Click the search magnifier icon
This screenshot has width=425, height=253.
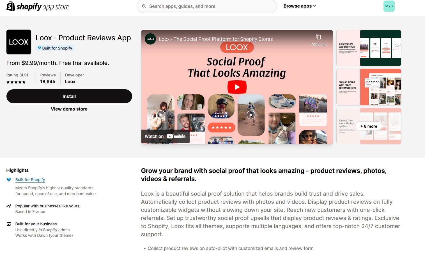click(x=144, y=6)
